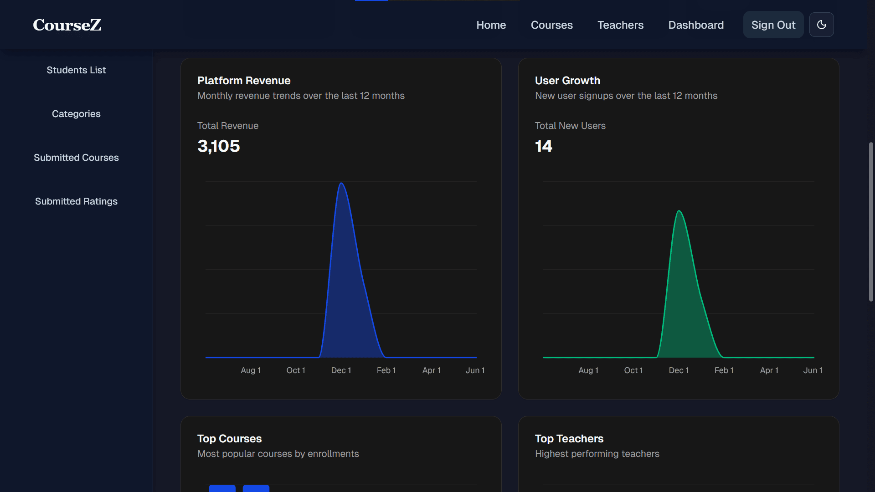Click the page vertical scrollbar thumb
The width and height of the screenshot is (875, 492).
click(871, 222)
